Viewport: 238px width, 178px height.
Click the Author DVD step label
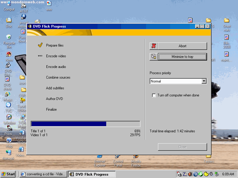click(54, 99)
